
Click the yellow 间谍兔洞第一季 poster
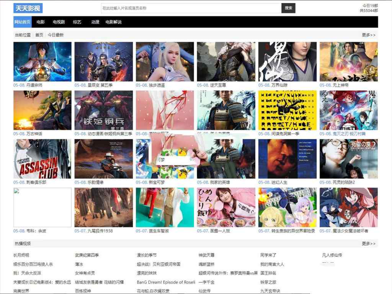(x=287, y=110)
